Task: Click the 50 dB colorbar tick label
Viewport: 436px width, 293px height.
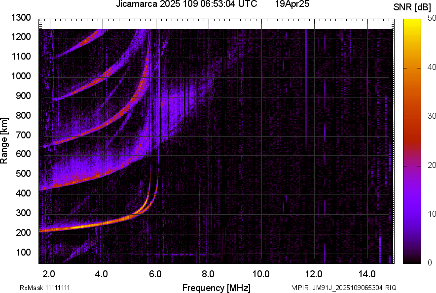Action: 432,18
